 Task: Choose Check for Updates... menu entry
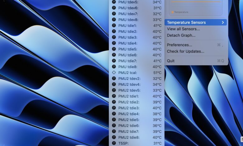click(x=185, y=52)
